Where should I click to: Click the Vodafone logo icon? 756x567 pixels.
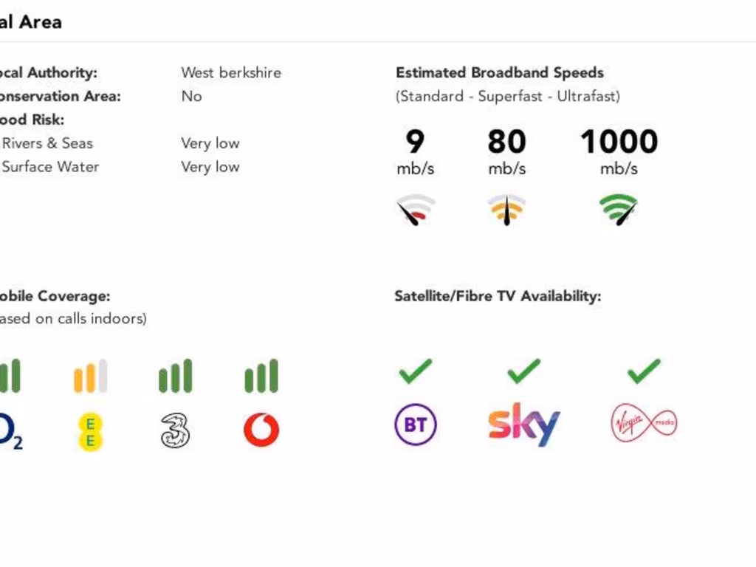coord(261,430)
